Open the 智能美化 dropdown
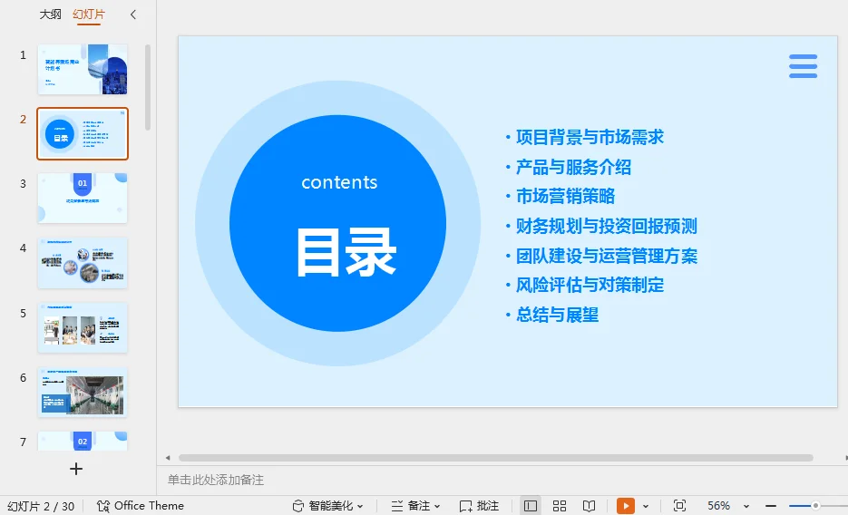The height and width of the screenshot is (515, 848). 327,506
